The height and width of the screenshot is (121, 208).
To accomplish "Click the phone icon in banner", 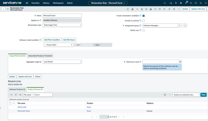I will (201, 3).
